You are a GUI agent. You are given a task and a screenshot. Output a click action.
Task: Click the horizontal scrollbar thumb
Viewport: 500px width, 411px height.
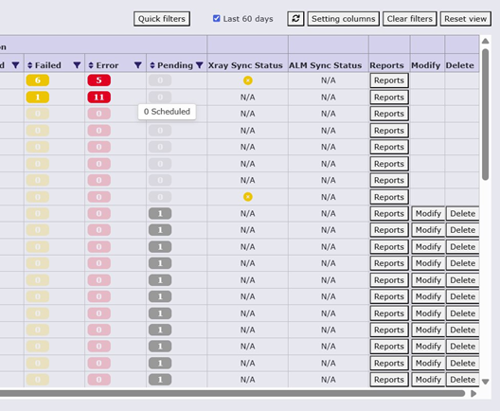tap(232, 393)
